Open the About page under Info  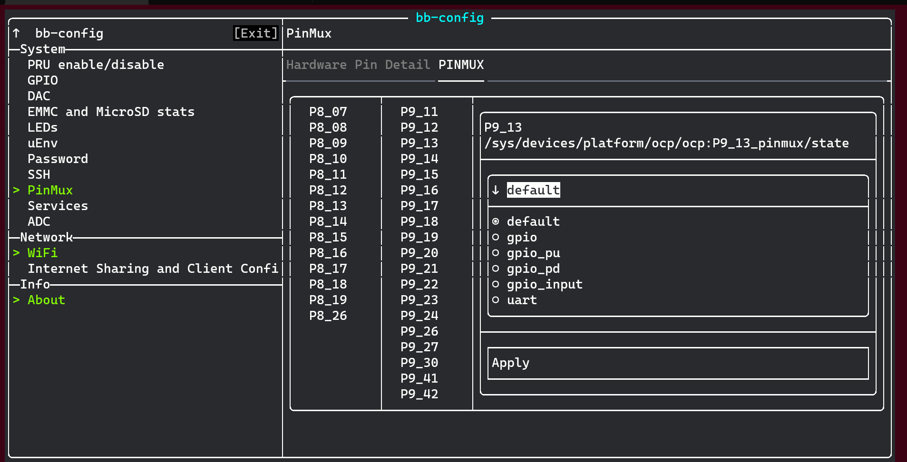[46, 299]
